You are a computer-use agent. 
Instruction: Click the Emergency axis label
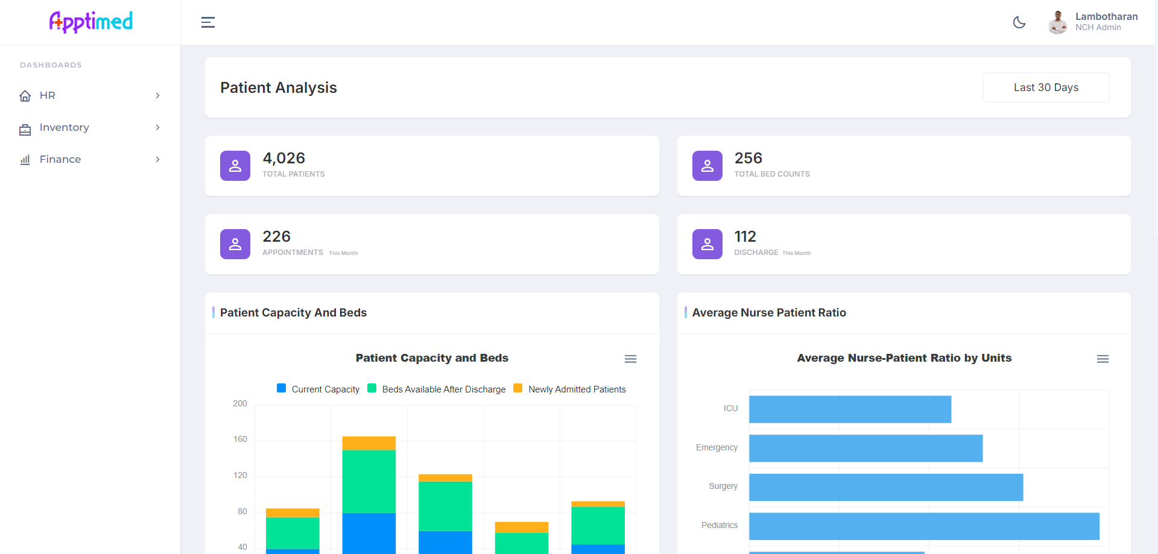coord(717,447)
